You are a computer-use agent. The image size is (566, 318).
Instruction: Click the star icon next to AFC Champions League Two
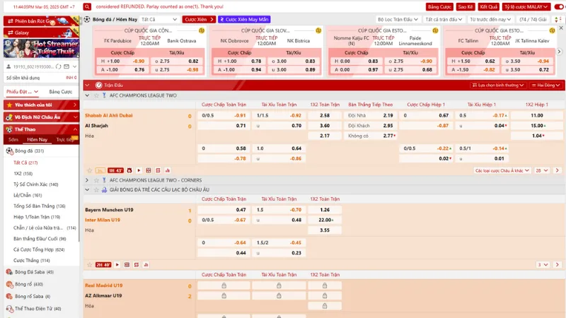tap(95, 95)
